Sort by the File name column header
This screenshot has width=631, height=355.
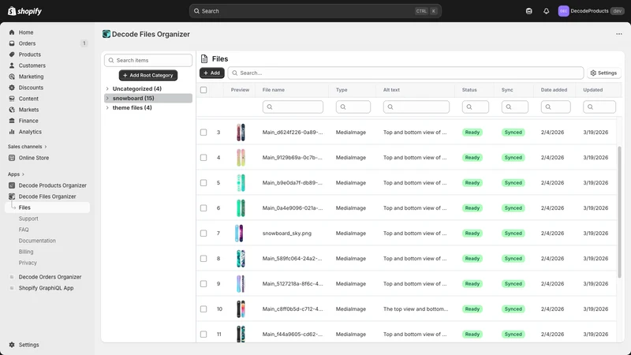tap(273, 90)
